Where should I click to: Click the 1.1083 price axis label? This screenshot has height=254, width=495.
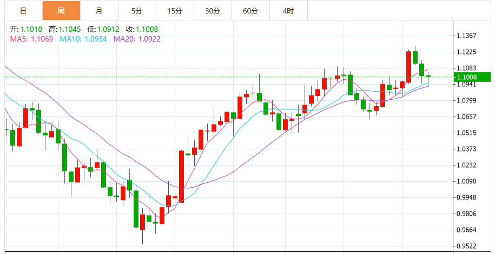point(467,68)
